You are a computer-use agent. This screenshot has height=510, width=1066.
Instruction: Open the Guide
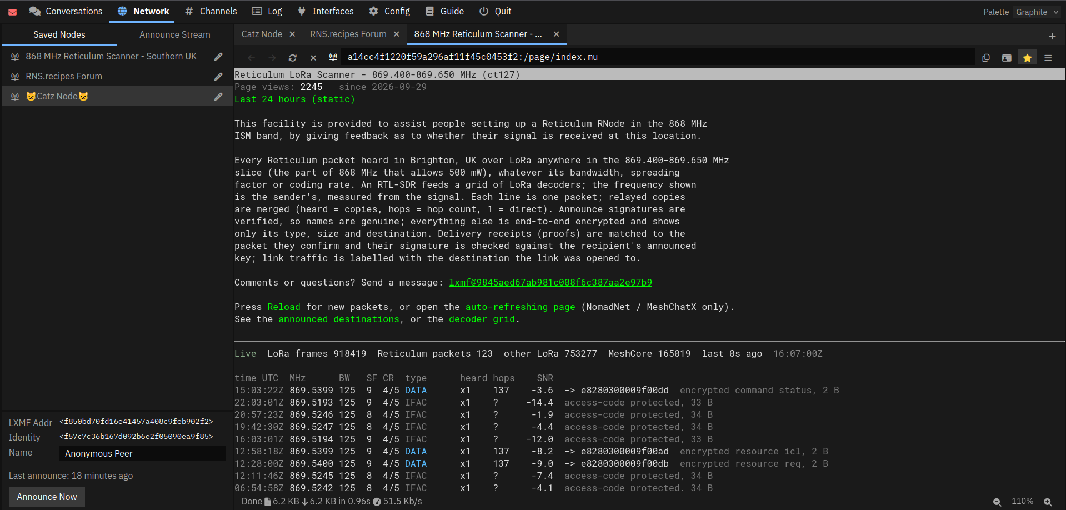click(444, 11)
